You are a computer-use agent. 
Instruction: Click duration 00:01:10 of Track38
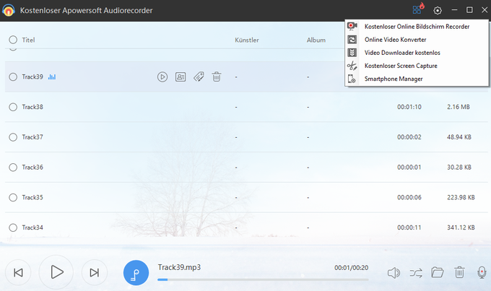[x=409, y=107]
